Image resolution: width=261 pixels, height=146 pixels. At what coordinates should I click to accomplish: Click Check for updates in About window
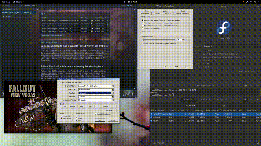point(247,71)
